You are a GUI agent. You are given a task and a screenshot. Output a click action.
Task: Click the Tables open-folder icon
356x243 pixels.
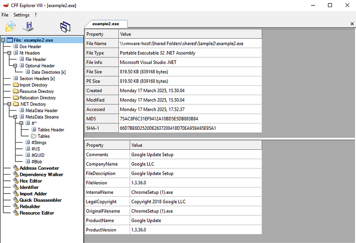click(x=34, y=136)
